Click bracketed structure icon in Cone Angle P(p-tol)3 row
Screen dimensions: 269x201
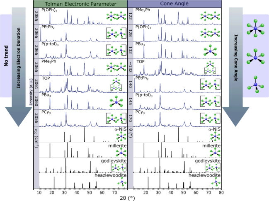[x=210, y=101]
